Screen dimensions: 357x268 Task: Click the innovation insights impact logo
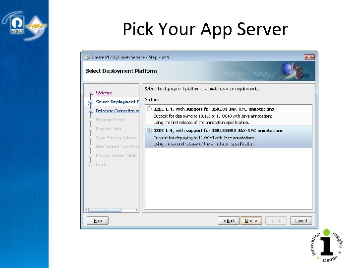click(x=327, y=246)
